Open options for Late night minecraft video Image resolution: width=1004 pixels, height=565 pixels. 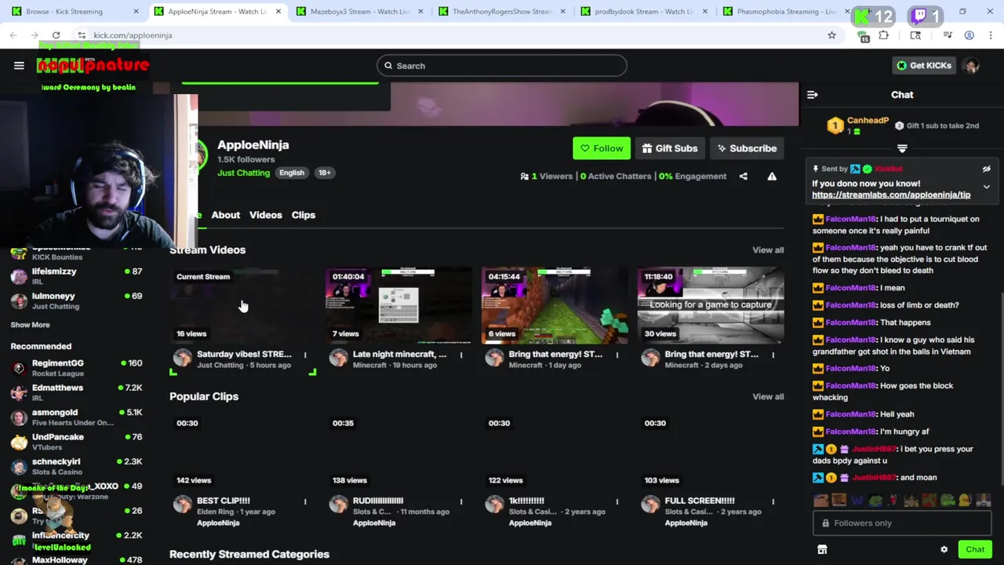pyautogui.click(x=461, y=355)
